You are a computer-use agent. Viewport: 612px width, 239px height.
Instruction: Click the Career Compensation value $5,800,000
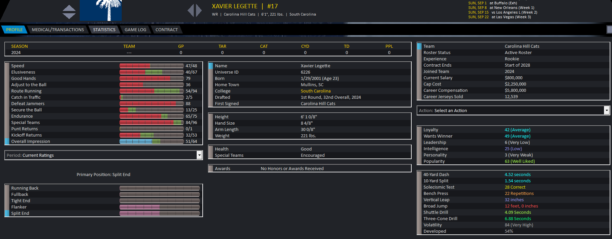[515, 90]
